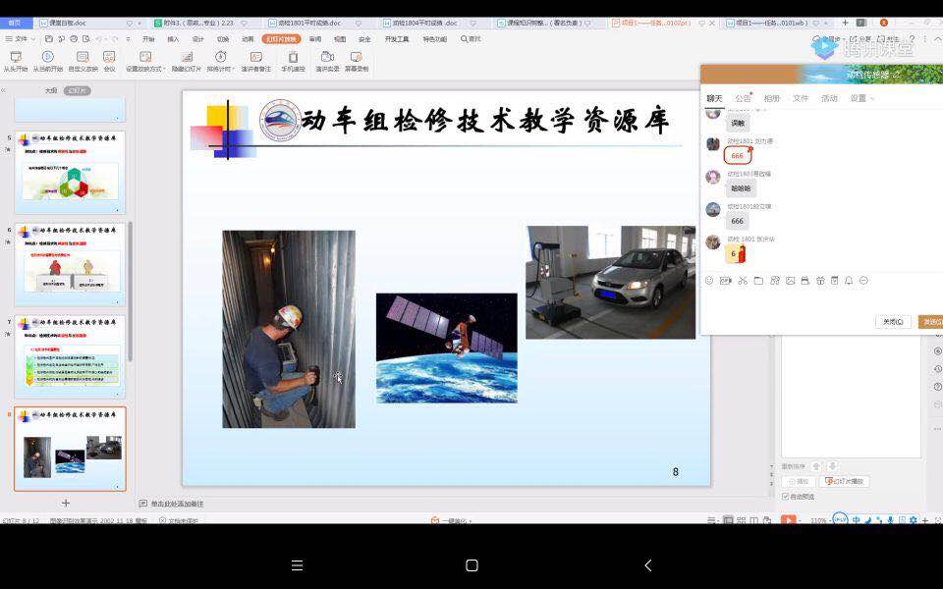Switch to normal view in status bar

728,520
